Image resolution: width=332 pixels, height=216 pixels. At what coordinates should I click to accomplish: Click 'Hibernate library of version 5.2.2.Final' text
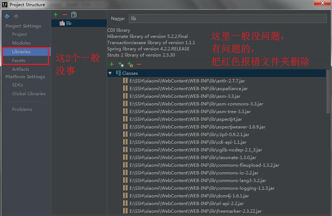pos(148,36)
